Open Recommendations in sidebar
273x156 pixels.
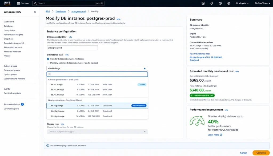(12, 104)
